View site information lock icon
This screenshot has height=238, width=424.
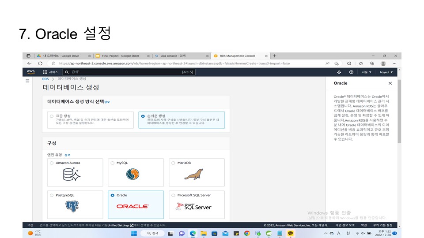pyautogui.click(x=53, y=63)
